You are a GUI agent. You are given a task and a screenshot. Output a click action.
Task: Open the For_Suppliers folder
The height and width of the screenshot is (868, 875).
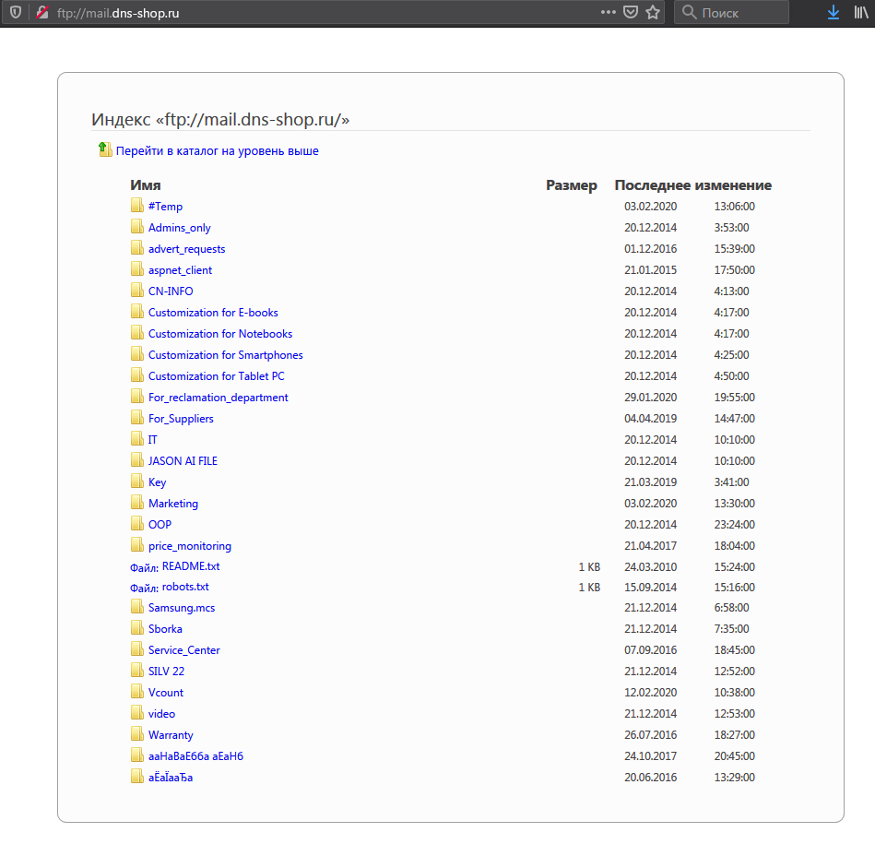tap(181, 419)
